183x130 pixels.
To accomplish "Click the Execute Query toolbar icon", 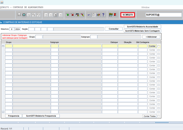I will (38, 15).
